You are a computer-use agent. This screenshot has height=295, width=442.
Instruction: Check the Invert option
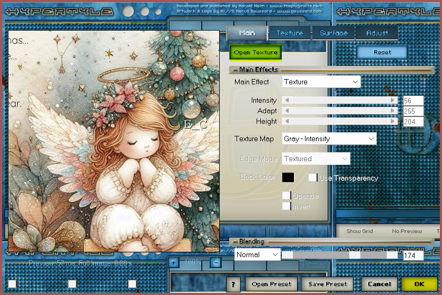(x=286, y=206)
